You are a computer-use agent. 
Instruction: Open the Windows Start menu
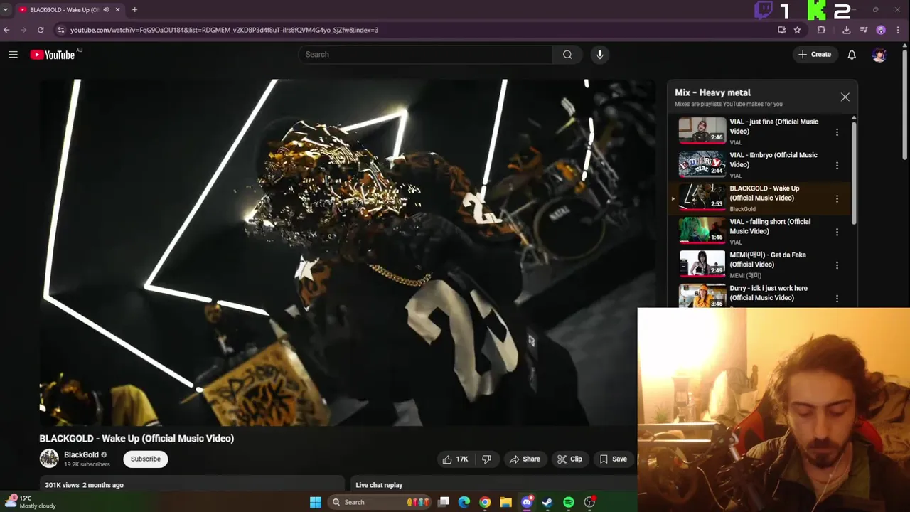(x=316, y=502)
